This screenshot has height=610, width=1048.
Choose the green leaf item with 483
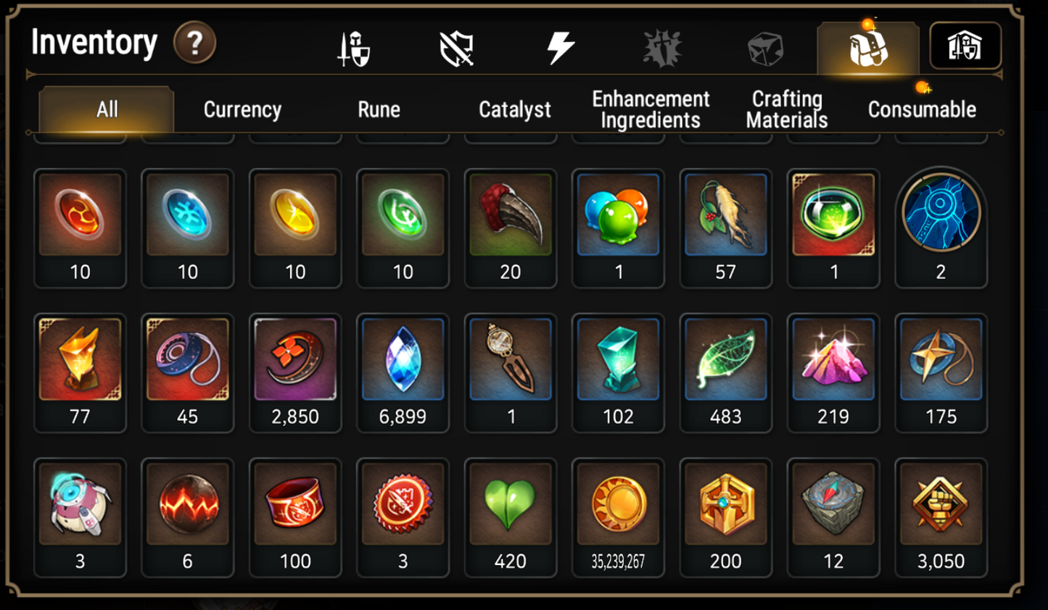(725, 372)
